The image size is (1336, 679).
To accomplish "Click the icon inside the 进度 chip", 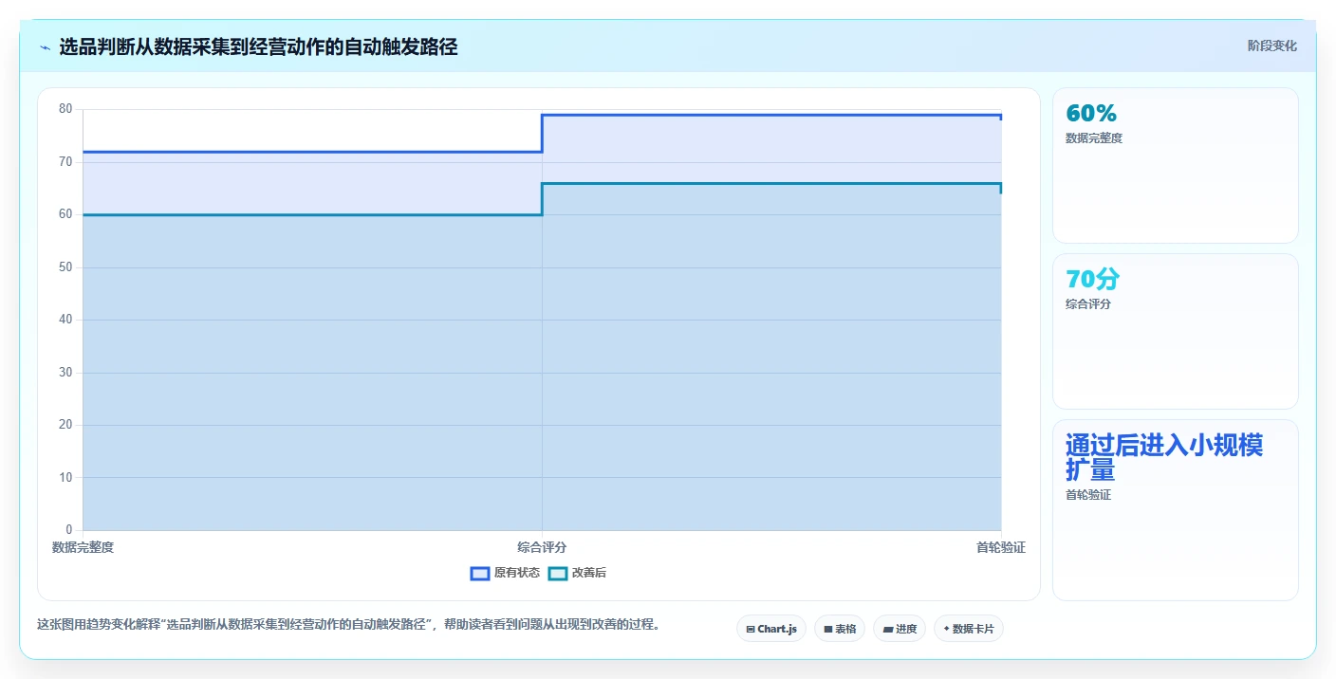I will [x=888, y=629].
